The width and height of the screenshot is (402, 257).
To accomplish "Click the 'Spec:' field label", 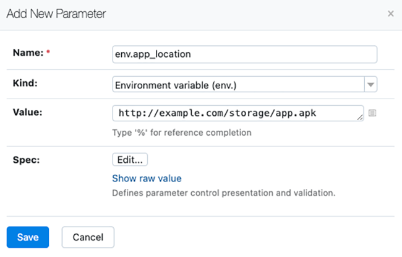I will tap(26, 159).
